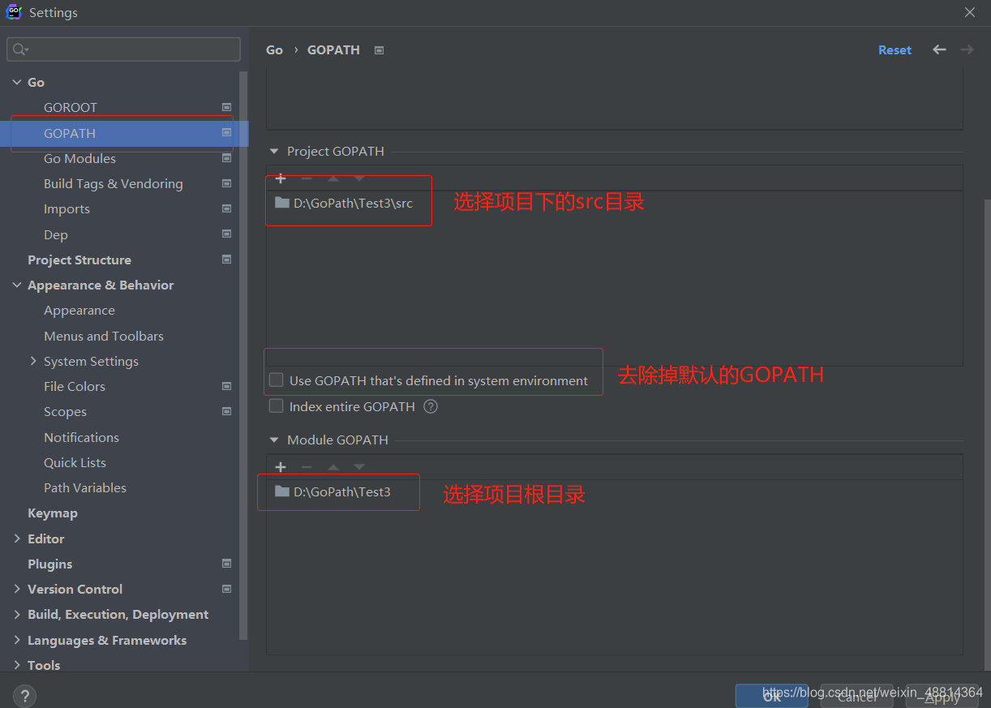Collapse the Module GOPATH section

point(274,440)
